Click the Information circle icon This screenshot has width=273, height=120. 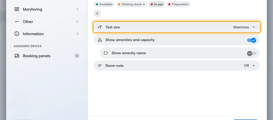pos(17,34)
